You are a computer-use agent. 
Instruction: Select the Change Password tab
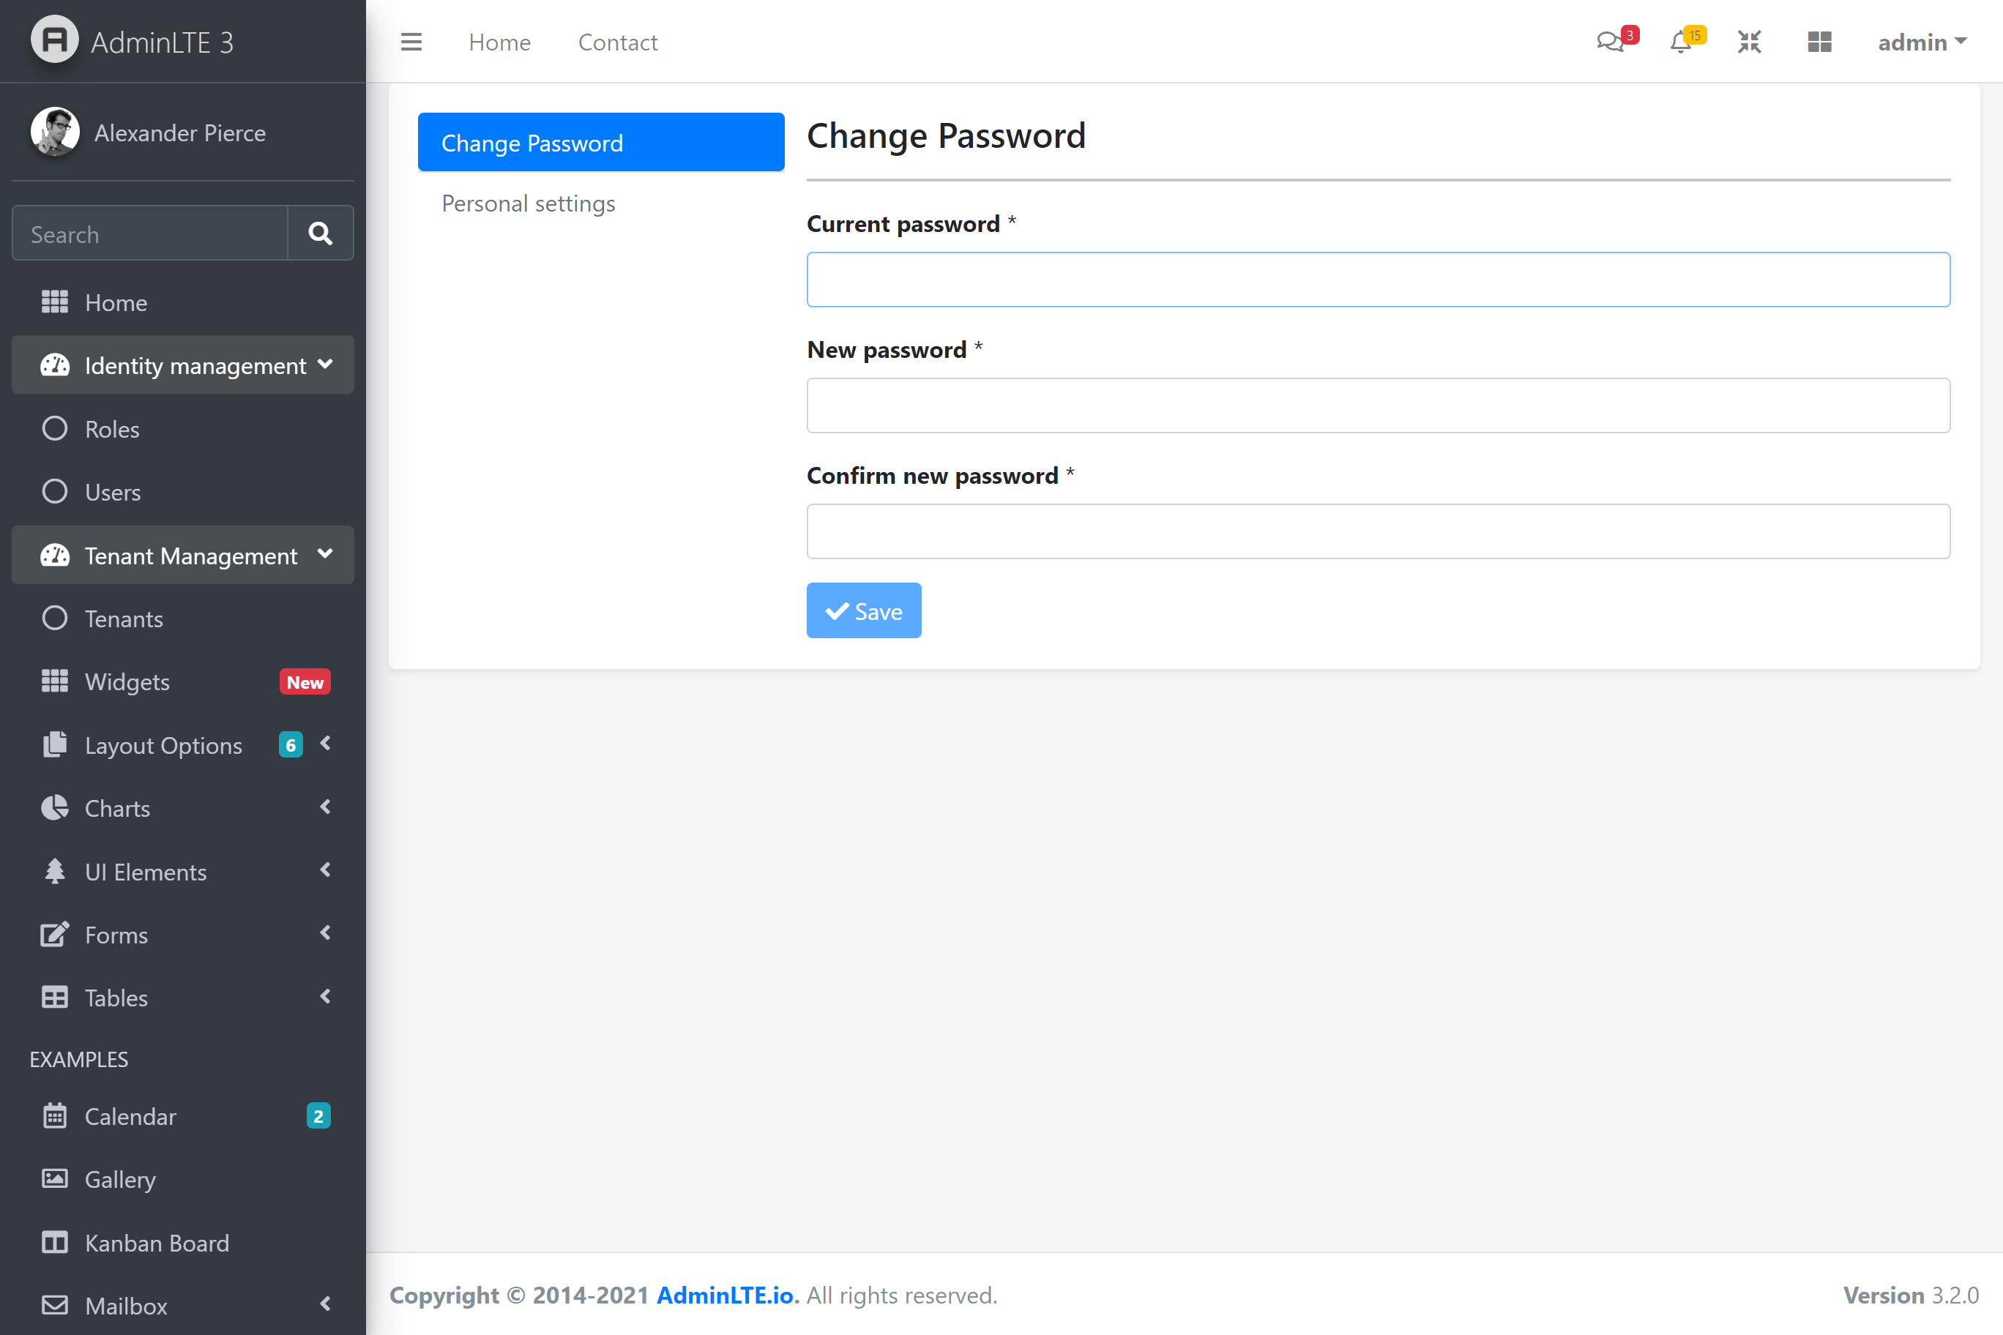[x=600, y=142]
